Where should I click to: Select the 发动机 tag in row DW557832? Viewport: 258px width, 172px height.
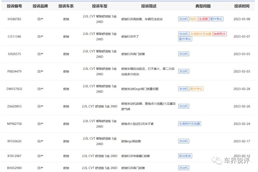tap(184, 89)
